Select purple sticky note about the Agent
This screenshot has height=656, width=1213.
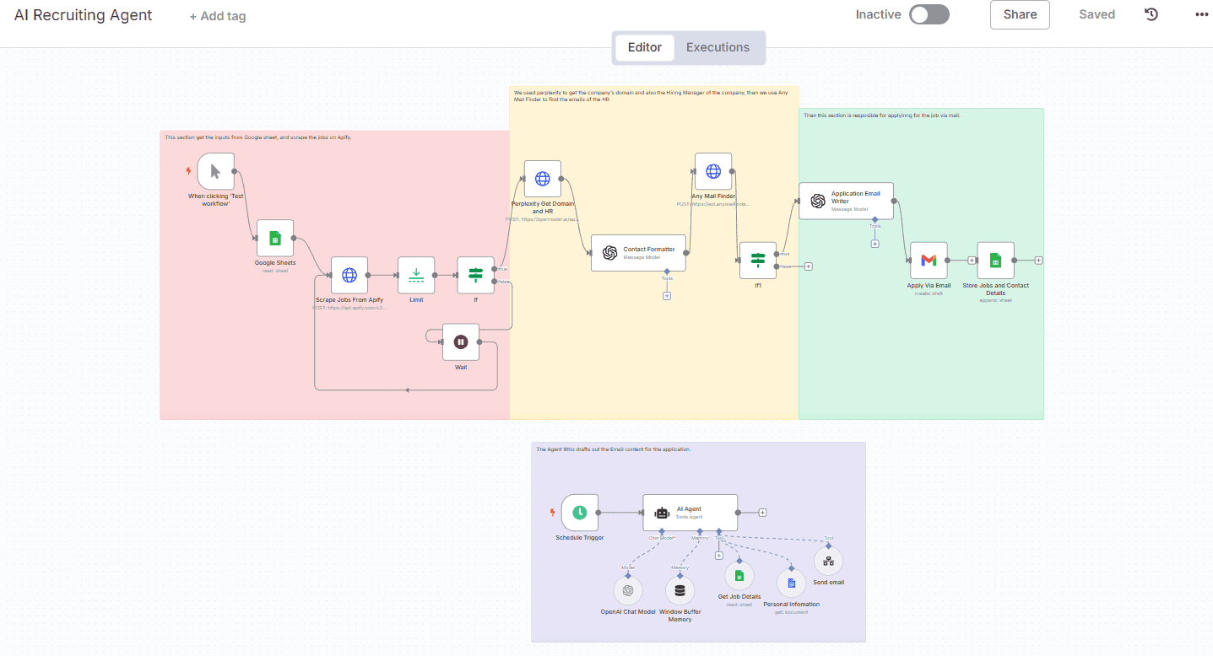[698, 542]
